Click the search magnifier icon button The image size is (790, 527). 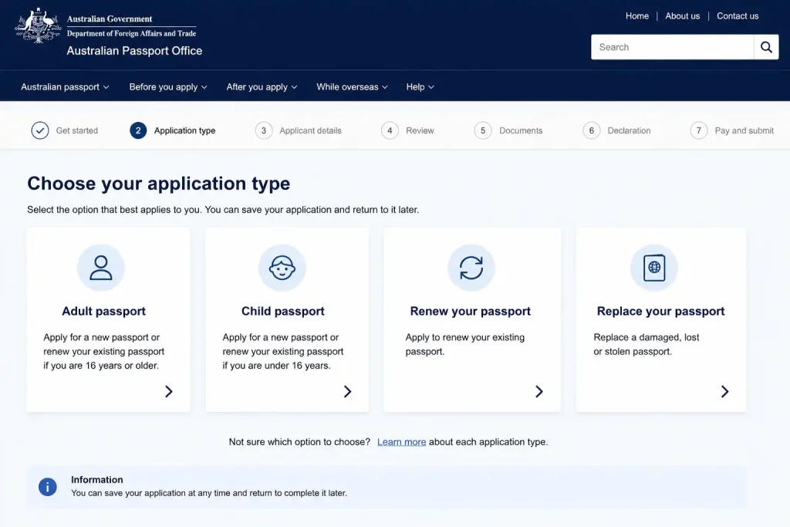[766, 47]
